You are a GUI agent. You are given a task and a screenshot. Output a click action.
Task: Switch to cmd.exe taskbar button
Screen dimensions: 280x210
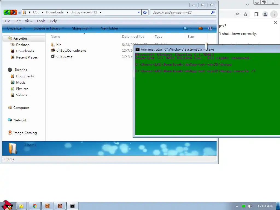pos(72,206)
